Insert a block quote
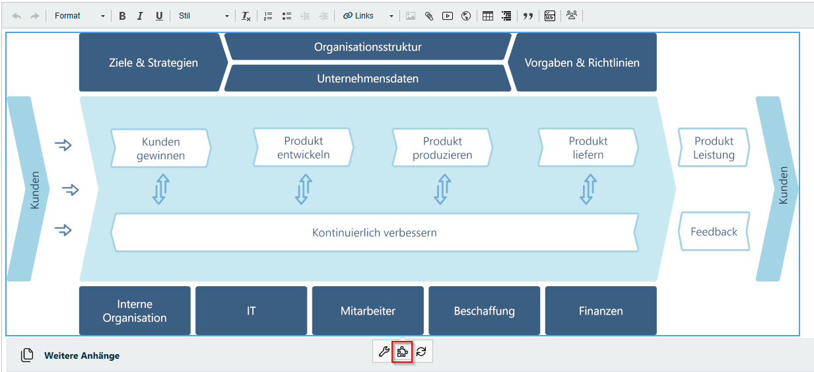814x372 pixels. click(x=528, y=16)
